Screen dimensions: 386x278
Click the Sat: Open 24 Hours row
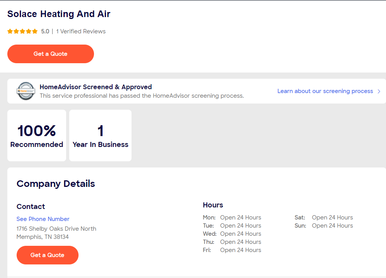pyautogui.click(x=324, y=217)
